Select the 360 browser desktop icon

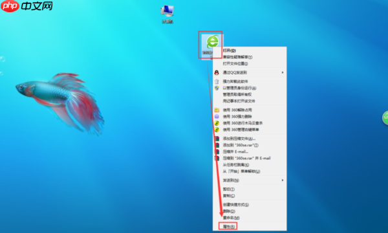coord(211,45)
